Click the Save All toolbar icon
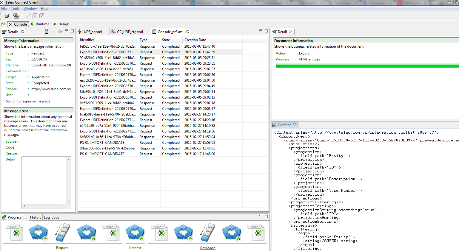Image resolution: width=459 pixels, height=251 pixels. point(16,16)
